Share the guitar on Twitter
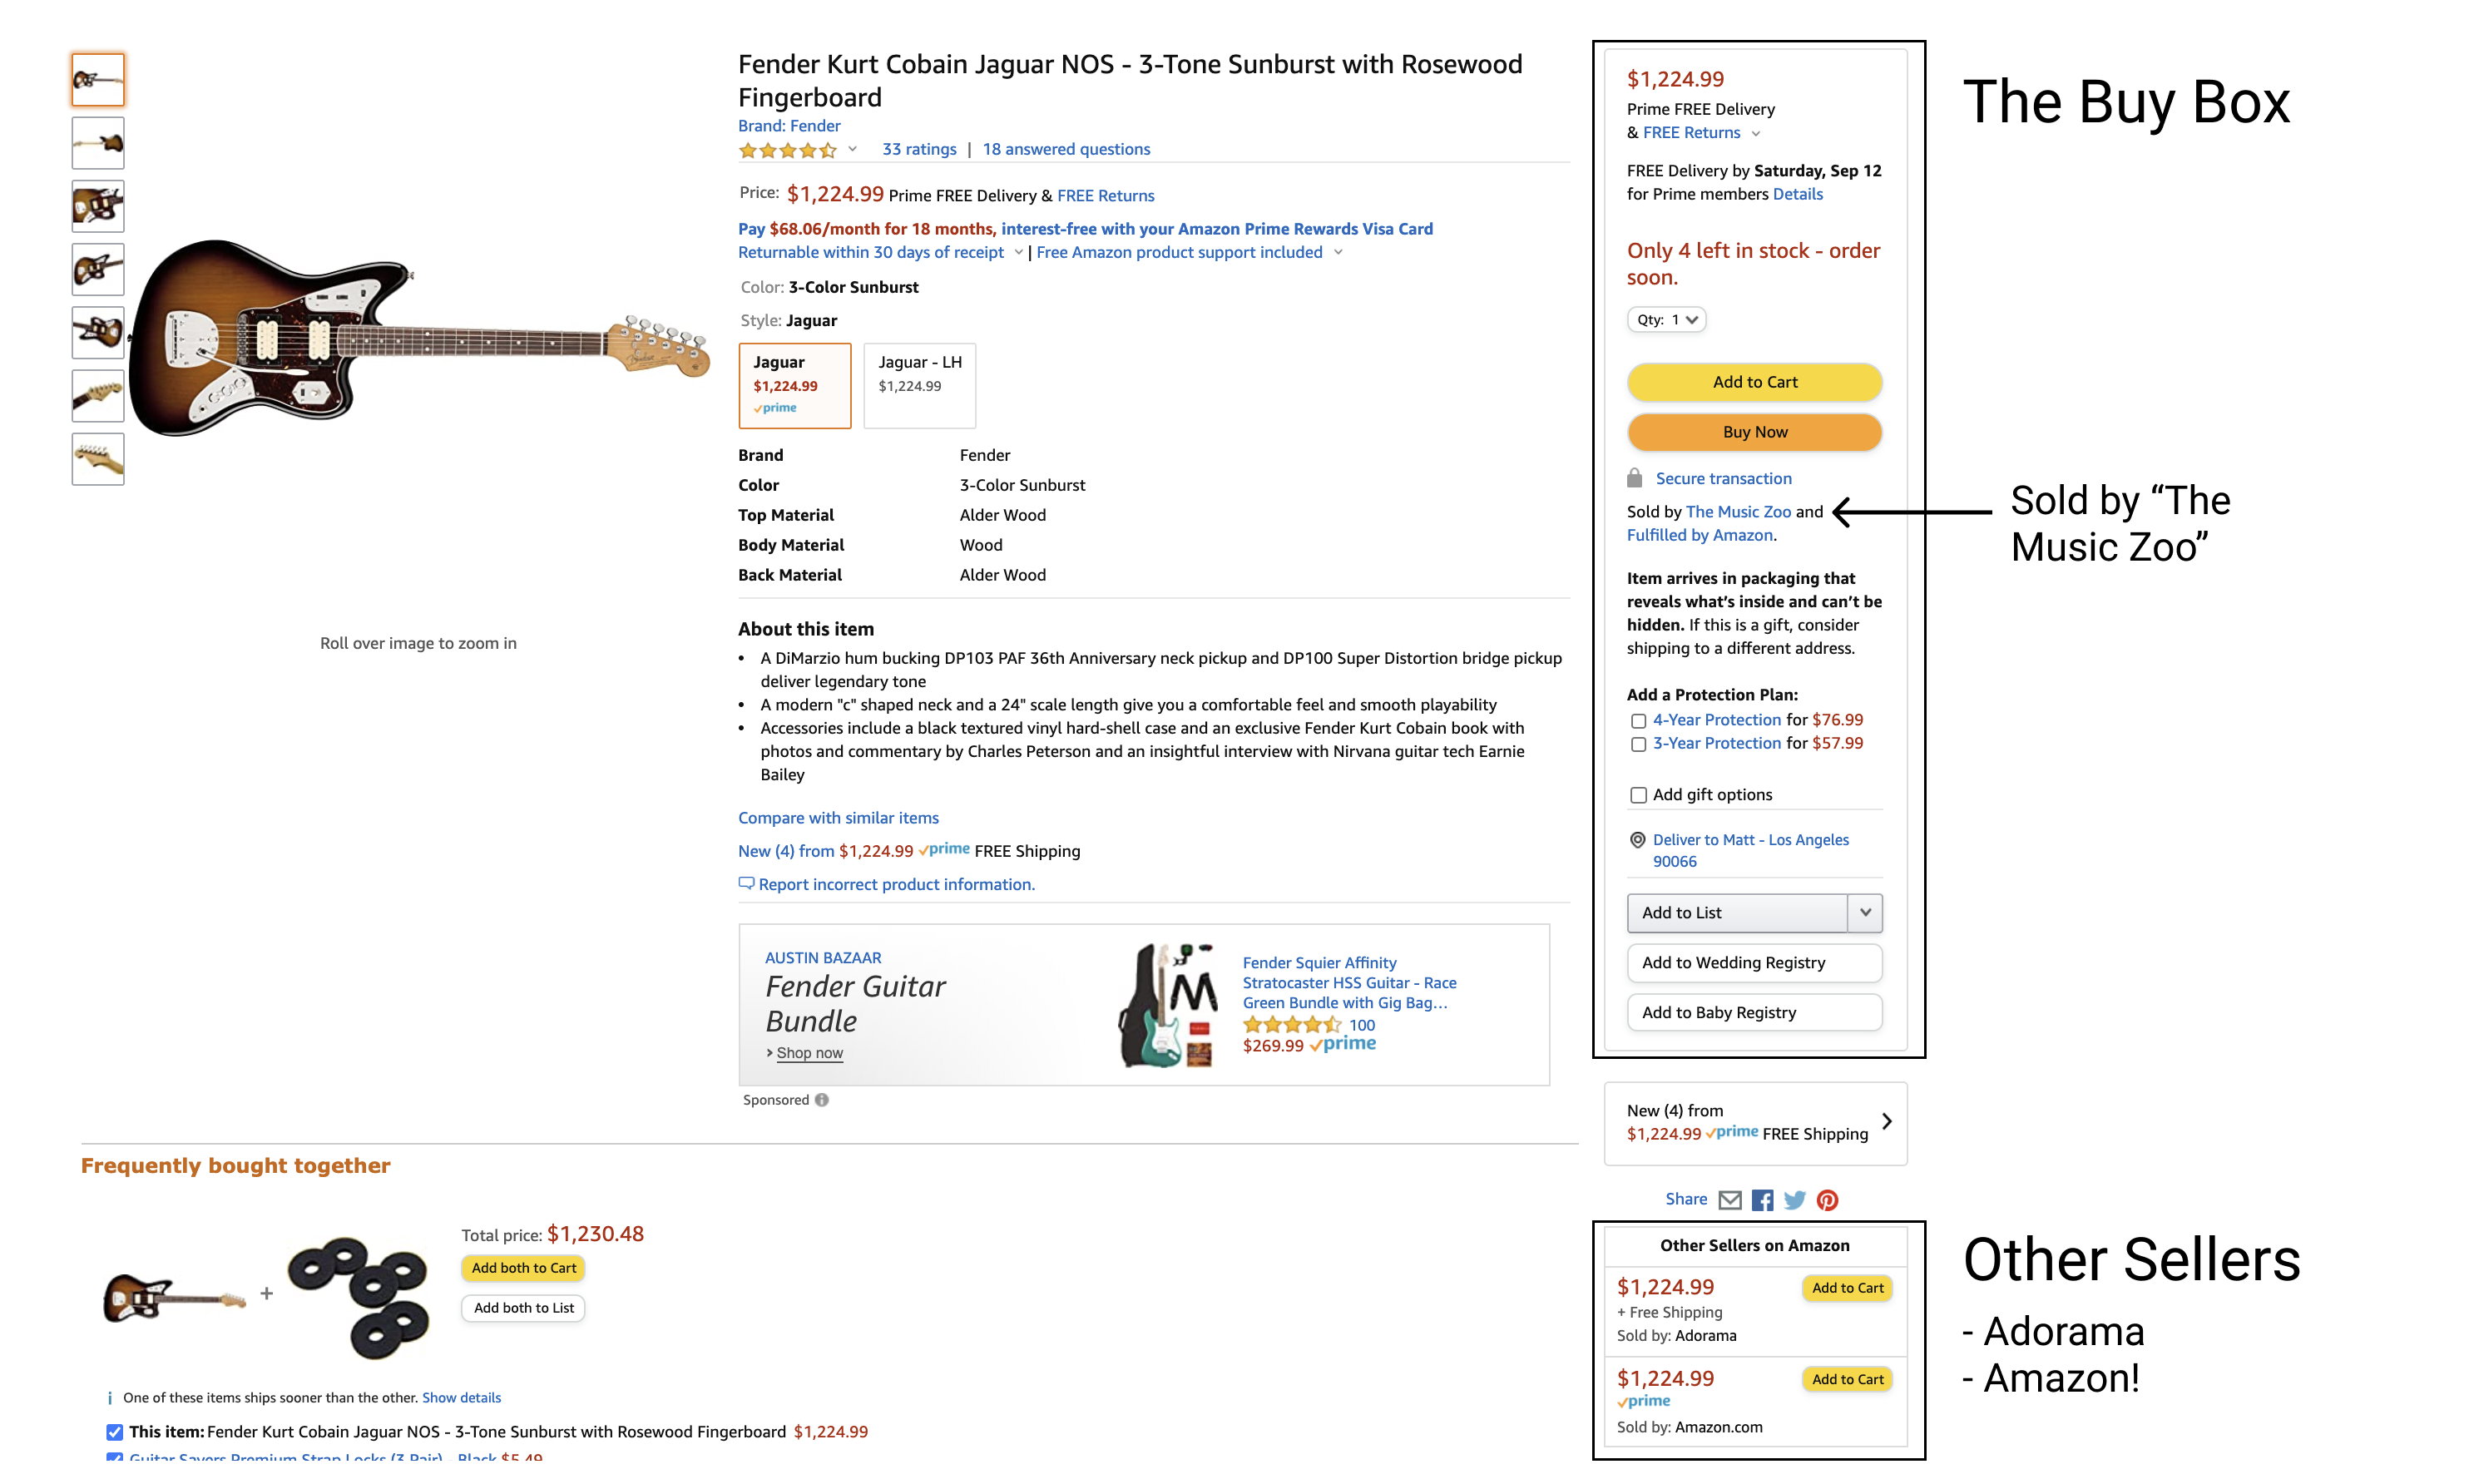The height and width of the screenshot is (1484, 2469). pyautogui.click(x=1795, y=1200)
